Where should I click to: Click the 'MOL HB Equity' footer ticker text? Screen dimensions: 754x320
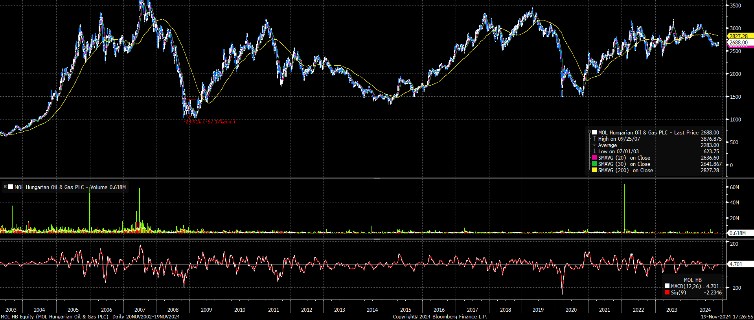pos(17,317)
